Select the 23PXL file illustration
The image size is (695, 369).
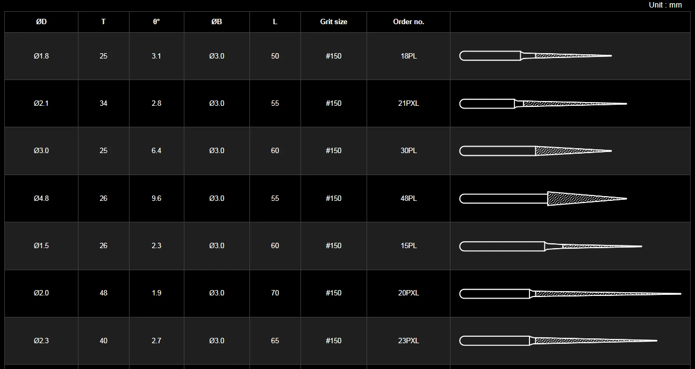pos(558,341)
